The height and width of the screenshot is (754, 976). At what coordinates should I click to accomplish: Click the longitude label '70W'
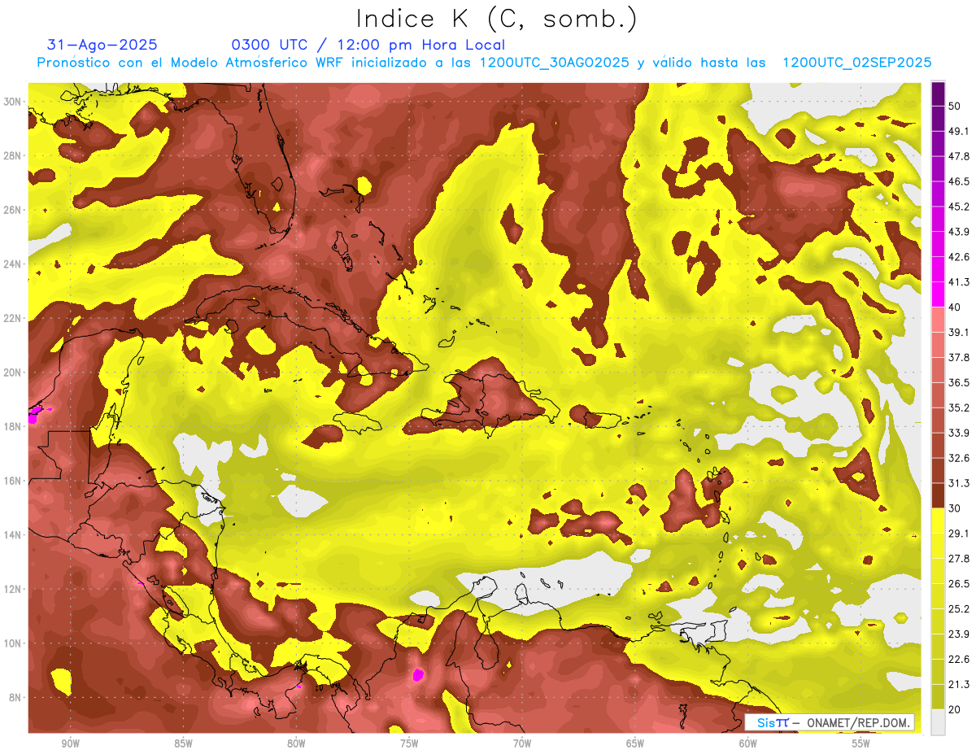pos(522,743)
